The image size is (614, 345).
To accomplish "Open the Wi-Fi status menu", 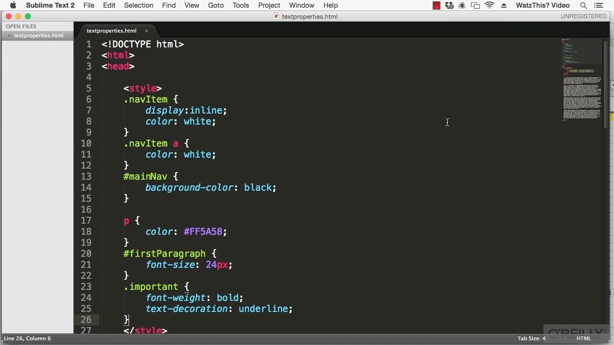I will (x=490, y=5).
